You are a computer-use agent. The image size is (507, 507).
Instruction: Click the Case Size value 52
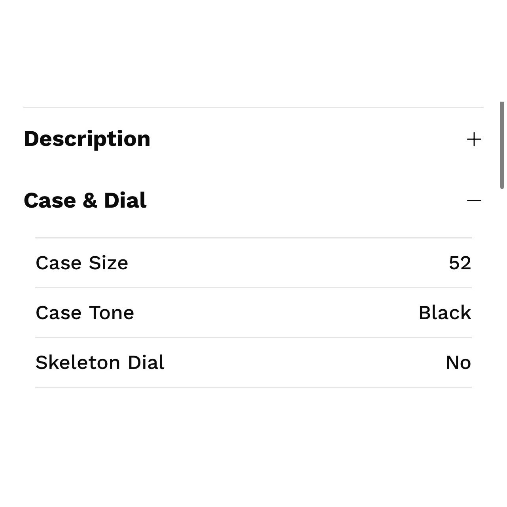[x=460, y=263]
